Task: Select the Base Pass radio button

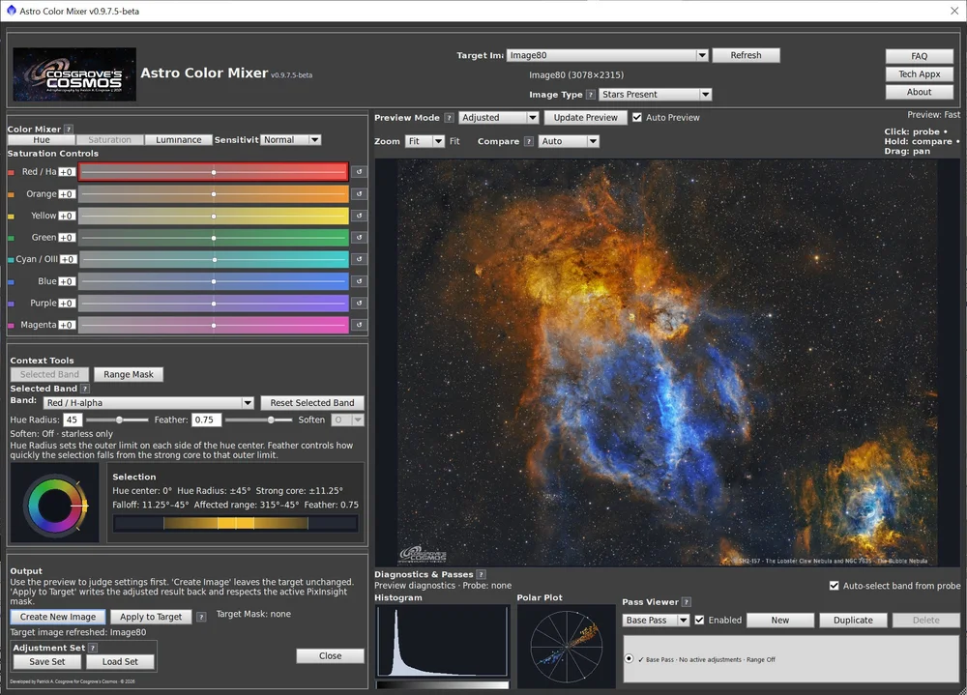Action: [630, 658]
